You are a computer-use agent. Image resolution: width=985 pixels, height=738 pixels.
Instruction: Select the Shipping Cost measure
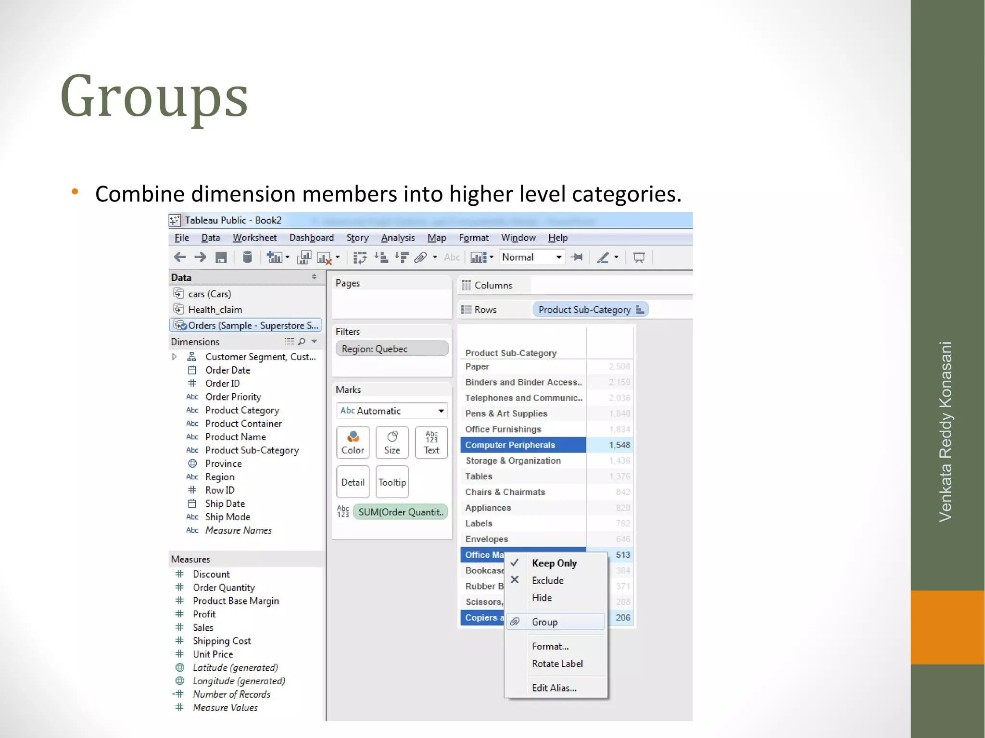pyautogui.click(x=222, y=641)
